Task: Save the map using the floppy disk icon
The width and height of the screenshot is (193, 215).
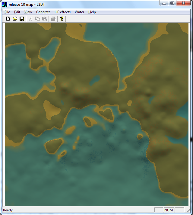Action: [x=22, y=19]
